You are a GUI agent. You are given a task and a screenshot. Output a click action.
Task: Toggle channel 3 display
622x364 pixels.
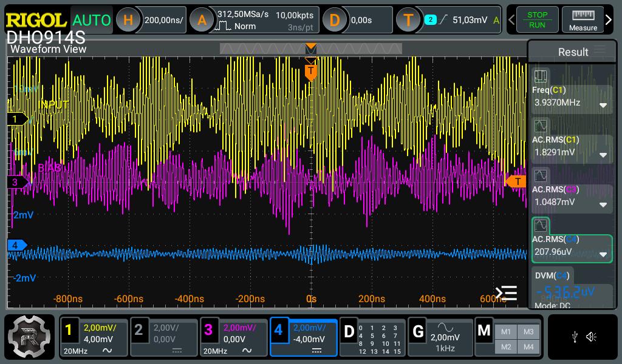[x=208, y=329]
